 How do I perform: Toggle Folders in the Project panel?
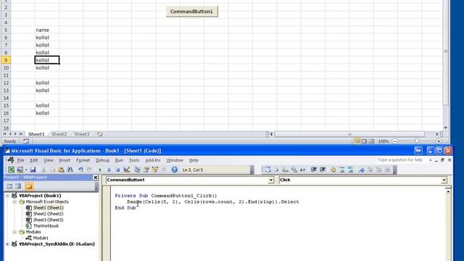pyautogui.click(x=29, y=186)
